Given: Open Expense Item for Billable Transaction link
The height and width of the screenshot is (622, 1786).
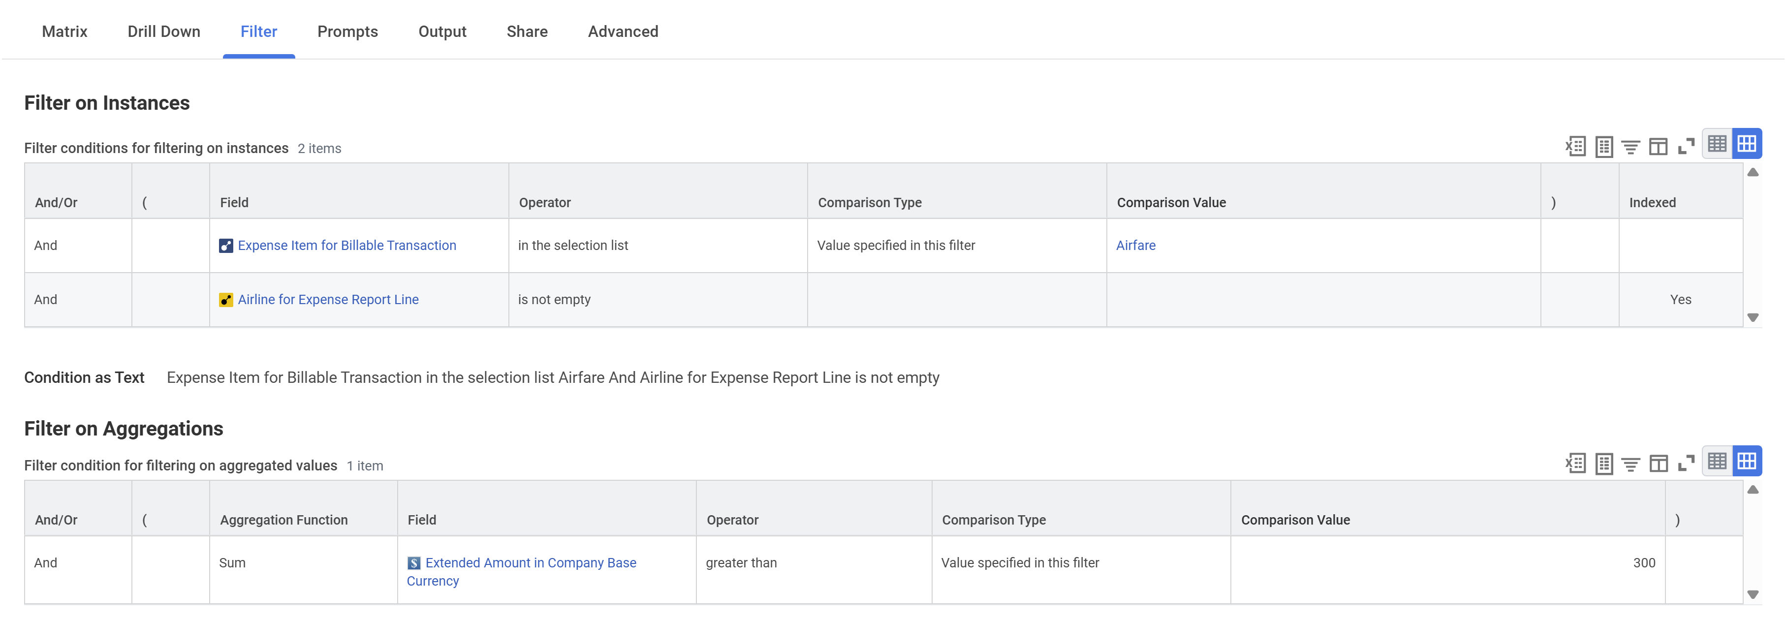Looking at the screenshot, I should (x=346, y=246).
